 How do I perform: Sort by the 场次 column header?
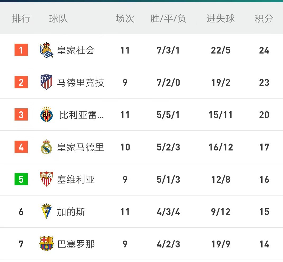125,19
